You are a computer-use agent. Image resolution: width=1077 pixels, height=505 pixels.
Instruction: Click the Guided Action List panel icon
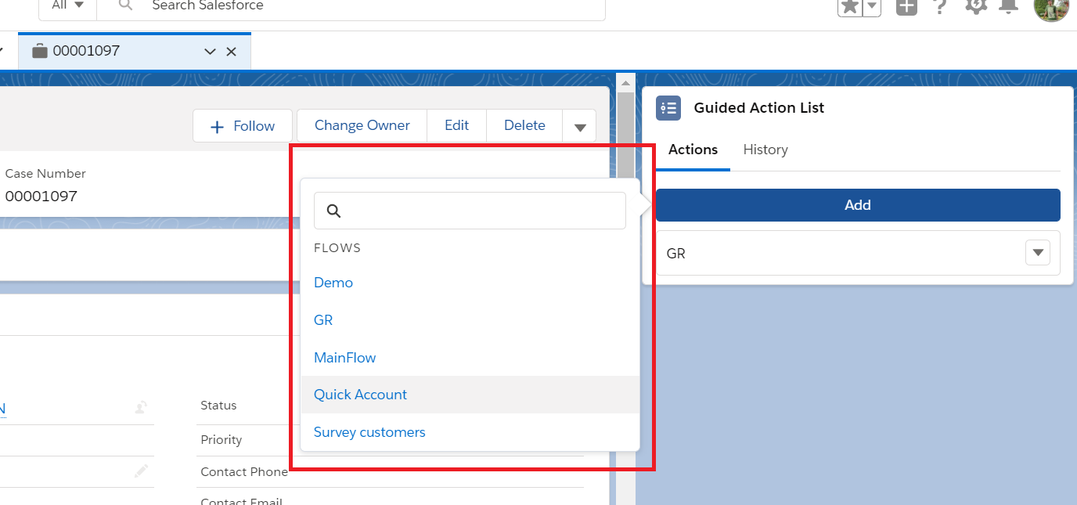[x=668, y=107]
